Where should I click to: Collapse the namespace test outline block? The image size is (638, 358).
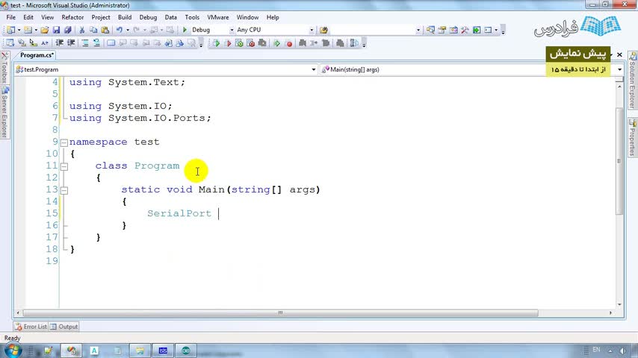(x=64, y=142)
